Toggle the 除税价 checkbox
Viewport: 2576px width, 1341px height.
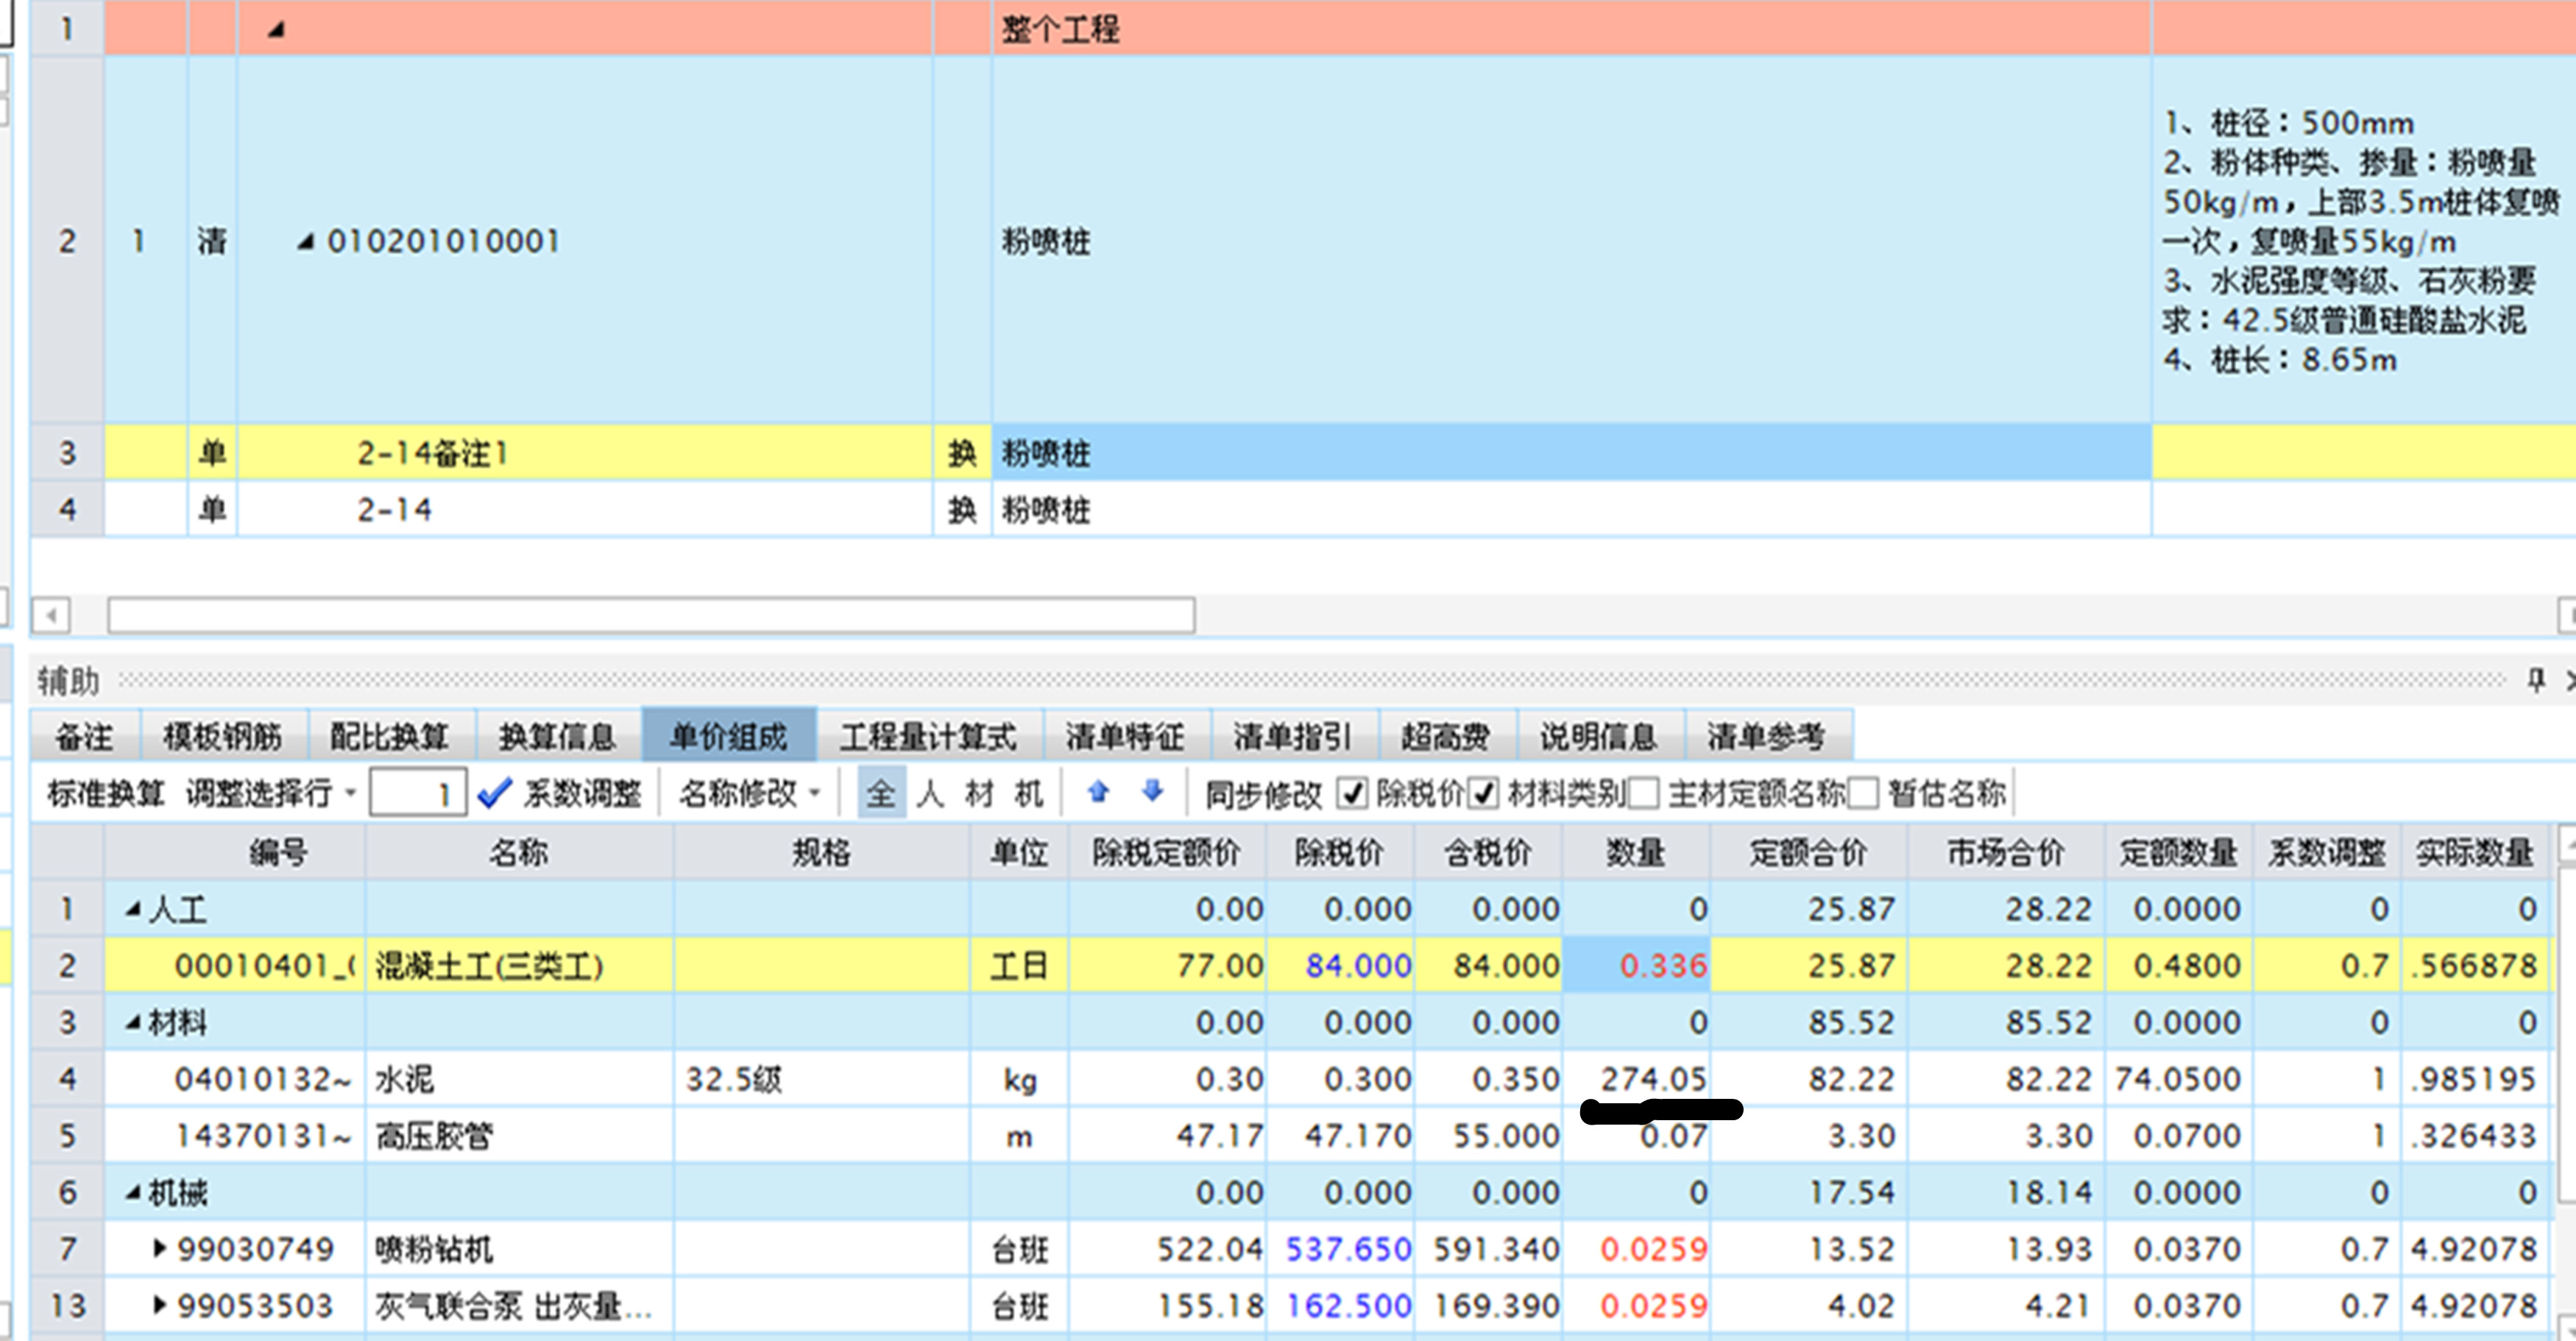click(x=1352, y=794)
